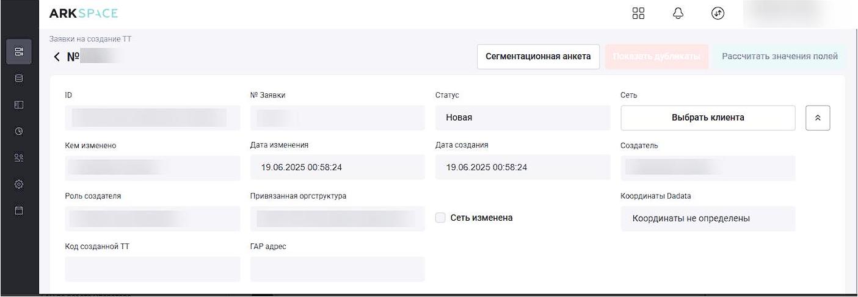This screenshot has width=858, height=297.
Task: Click the "ГАР адрес" field
Action: click(x=337, y=269)
